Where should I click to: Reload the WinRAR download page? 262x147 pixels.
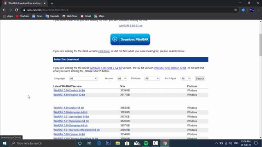click(x=16, y=10)
